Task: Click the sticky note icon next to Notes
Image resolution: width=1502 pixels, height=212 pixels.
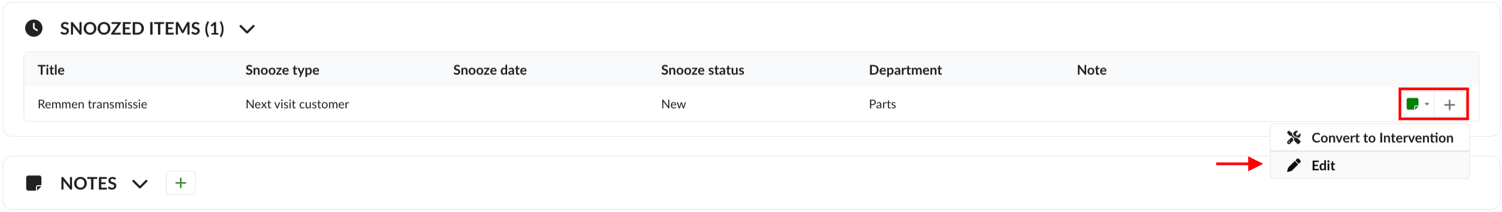Action: 34,184
